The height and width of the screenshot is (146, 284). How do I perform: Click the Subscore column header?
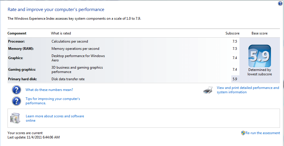click(x=232, y=33)
